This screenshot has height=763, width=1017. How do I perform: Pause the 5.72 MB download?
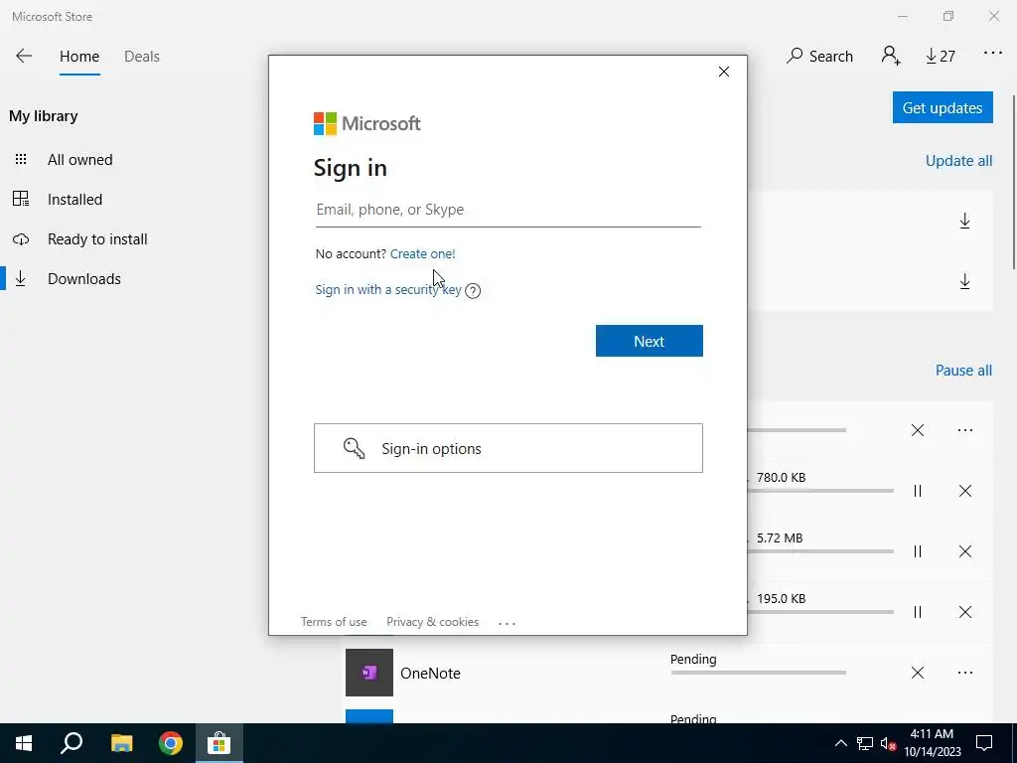[x=917, y=551]
